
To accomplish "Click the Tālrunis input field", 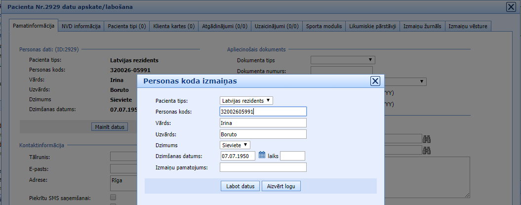I will (123, 157).
